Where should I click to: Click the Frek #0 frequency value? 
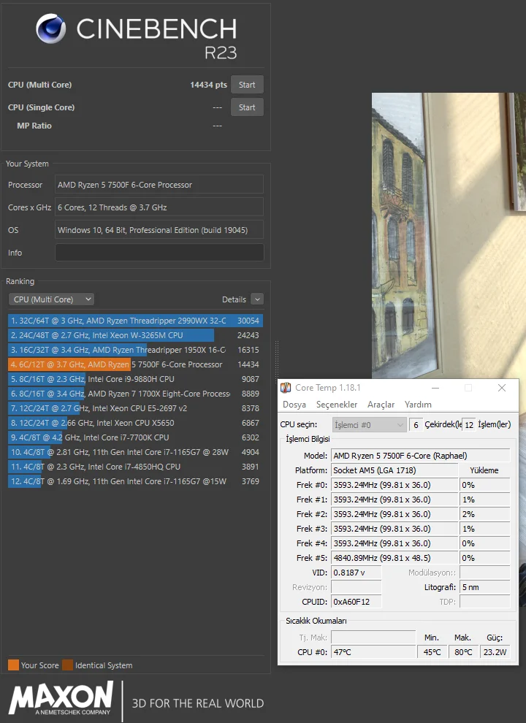394,485
